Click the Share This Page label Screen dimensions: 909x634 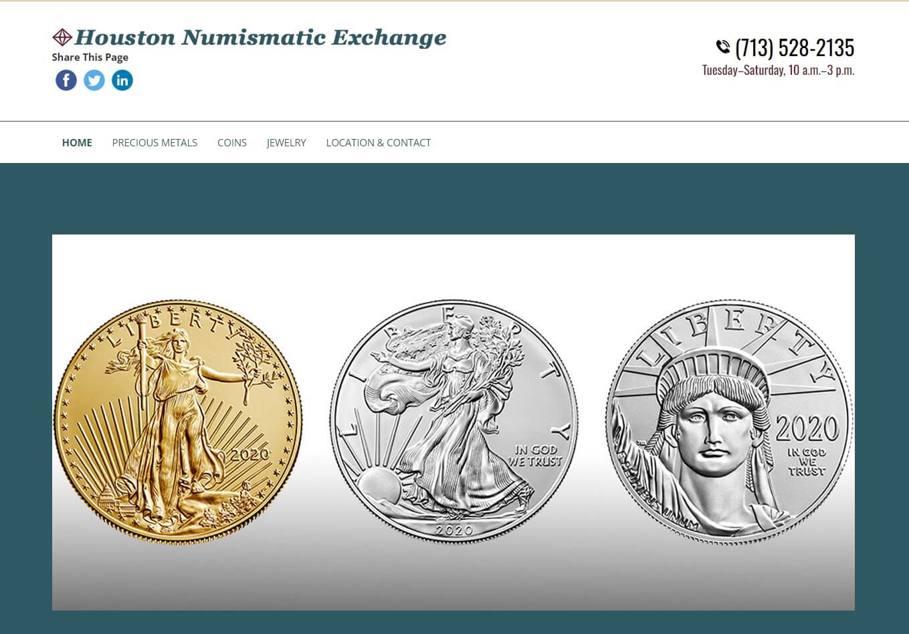90,57
